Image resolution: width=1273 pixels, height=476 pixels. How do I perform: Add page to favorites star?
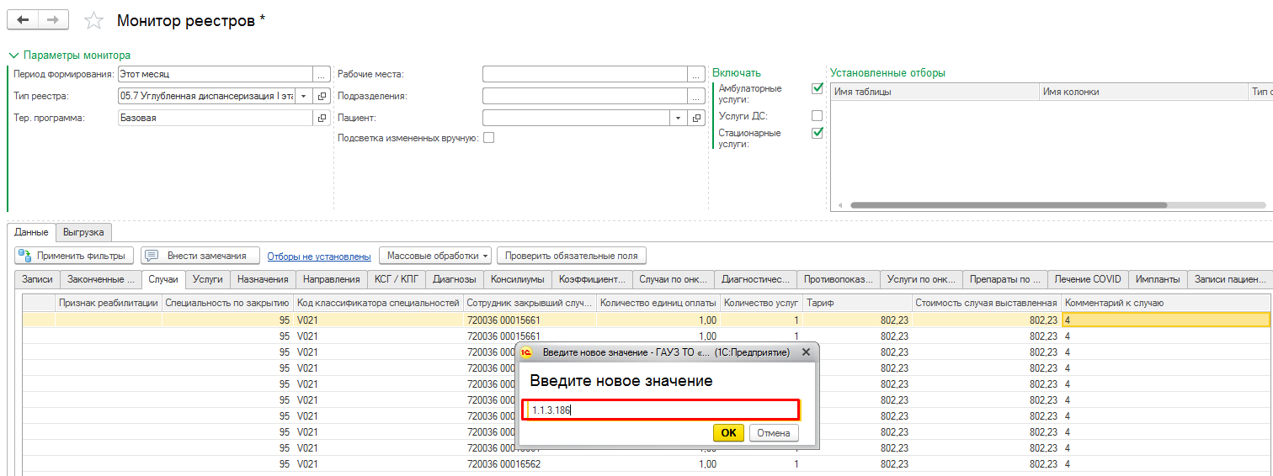point(94,20)
